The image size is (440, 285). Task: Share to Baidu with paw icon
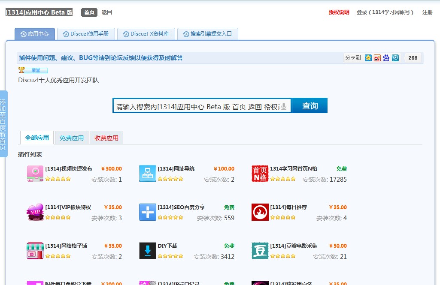[386, 58]
